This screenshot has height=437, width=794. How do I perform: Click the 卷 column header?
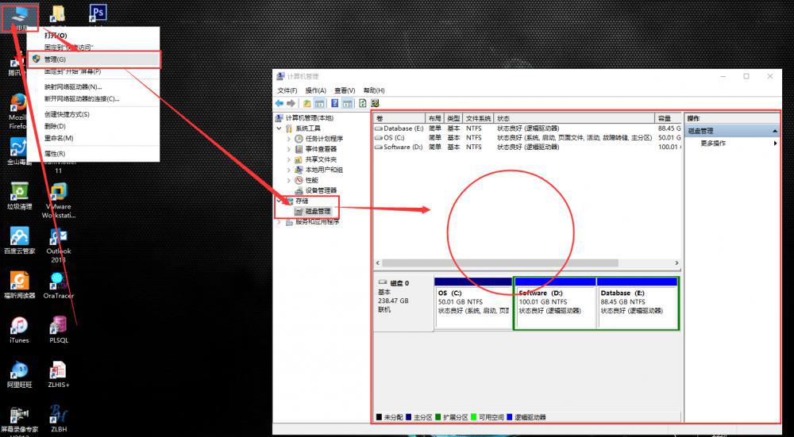(x=399, y=118)
